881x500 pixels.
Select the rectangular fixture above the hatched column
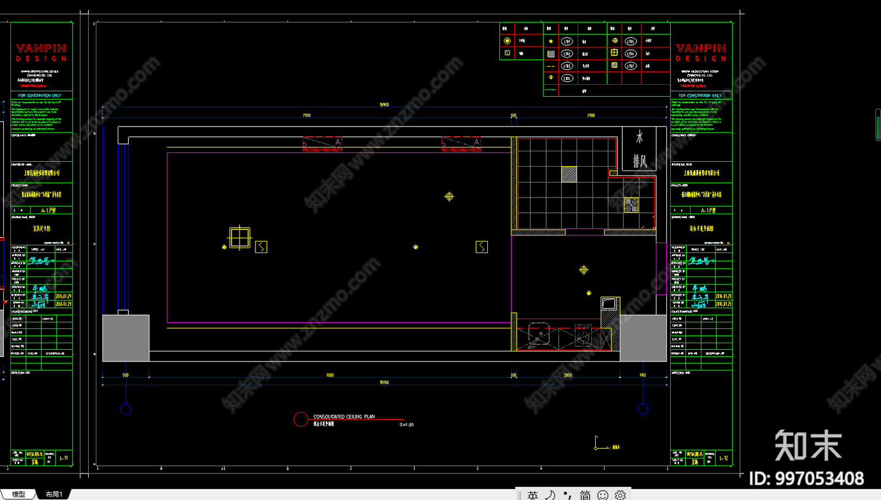[x=609, y=304]
